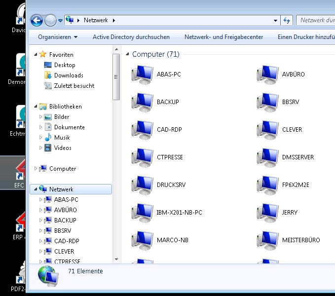Open the address bar history dropdown
Image resolution: width=335 pixels, height=296 pixels.
point(275,21)
